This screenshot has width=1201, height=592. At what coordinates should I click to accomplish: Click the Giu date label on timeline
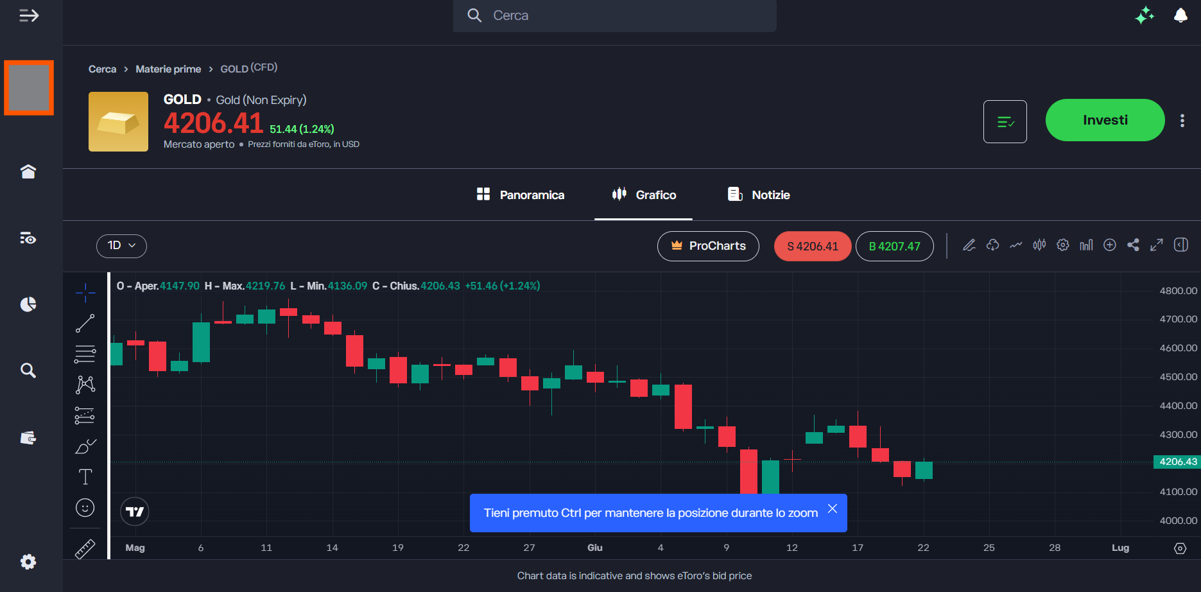pyautogui.click(x=595, y=548)
